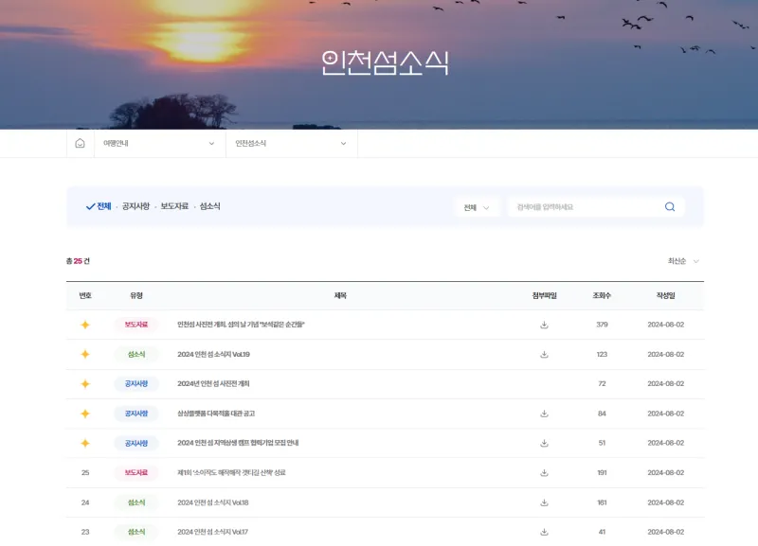Filter the list by 공지사항
758x546 pixels.
(135, 206)
